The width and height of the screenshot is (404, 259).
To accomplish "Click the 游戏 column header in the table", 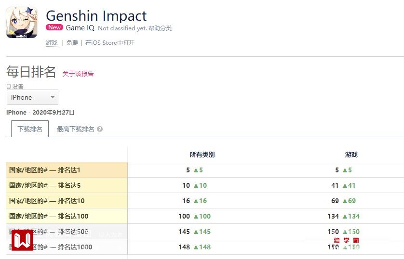I will 351,155.
